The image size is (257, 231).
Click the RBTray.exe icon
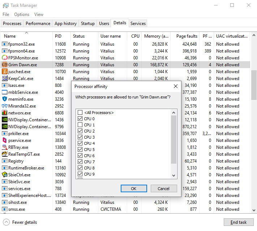coord(5,147)
